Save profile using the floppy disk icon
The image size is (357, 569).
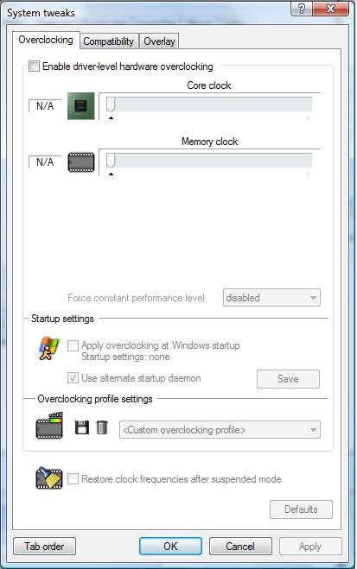[x=82, y=427]
